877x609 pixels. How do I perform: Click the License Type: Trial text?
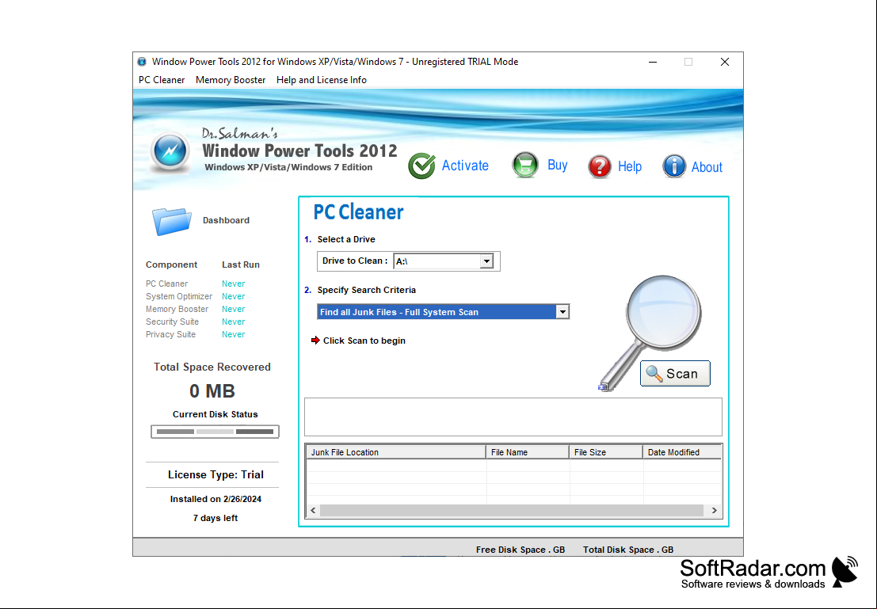click(x=216, y=475)
